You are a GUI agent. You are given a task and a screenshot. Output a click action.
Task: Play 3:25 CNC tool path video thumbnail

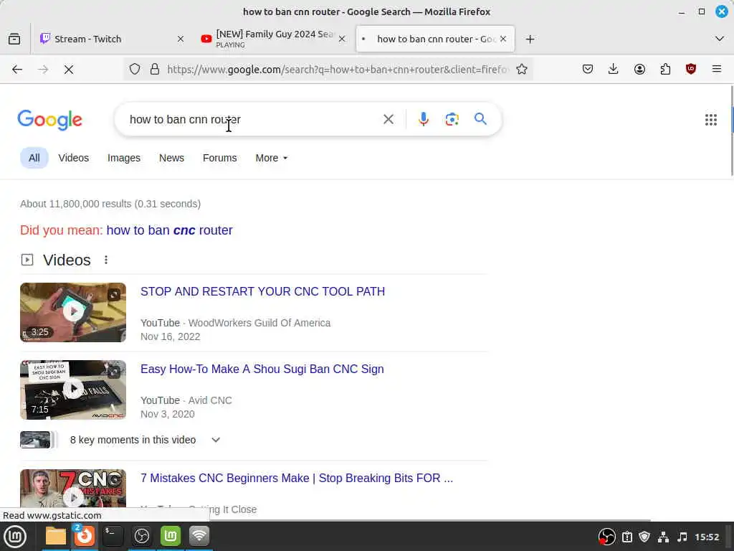click(x=73, y=313)
